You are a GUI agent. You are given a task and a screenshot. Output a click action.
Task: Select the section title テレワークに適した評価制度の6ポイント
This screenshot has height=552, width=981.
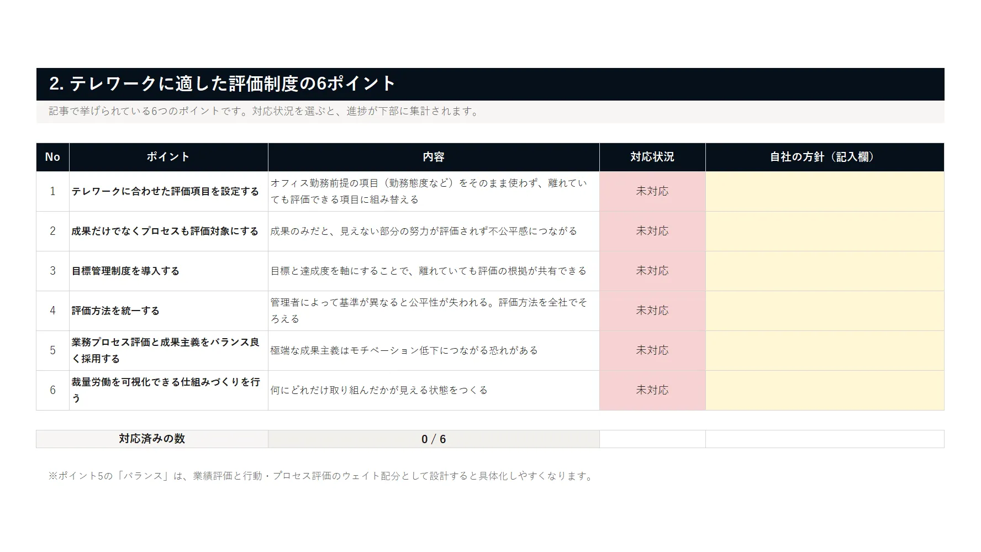(x=222, y=83)
